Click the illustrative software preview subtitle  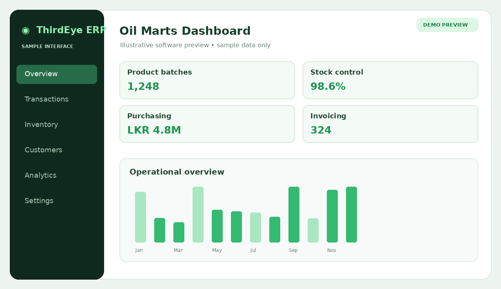(x=195, y=45)
